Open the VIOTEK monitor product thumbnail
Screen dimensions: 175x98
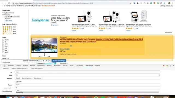click(44, 47)
